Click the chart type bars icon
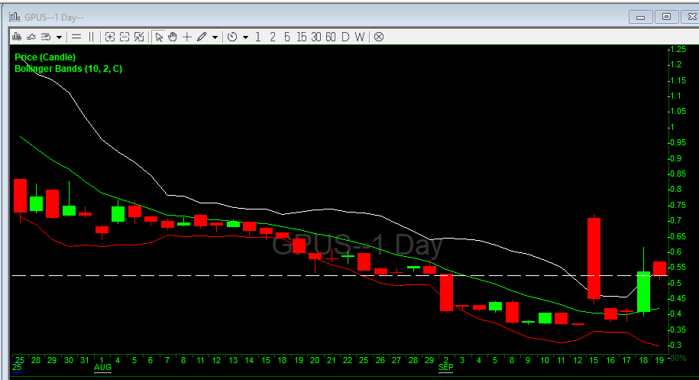 [x=17, y=36]
